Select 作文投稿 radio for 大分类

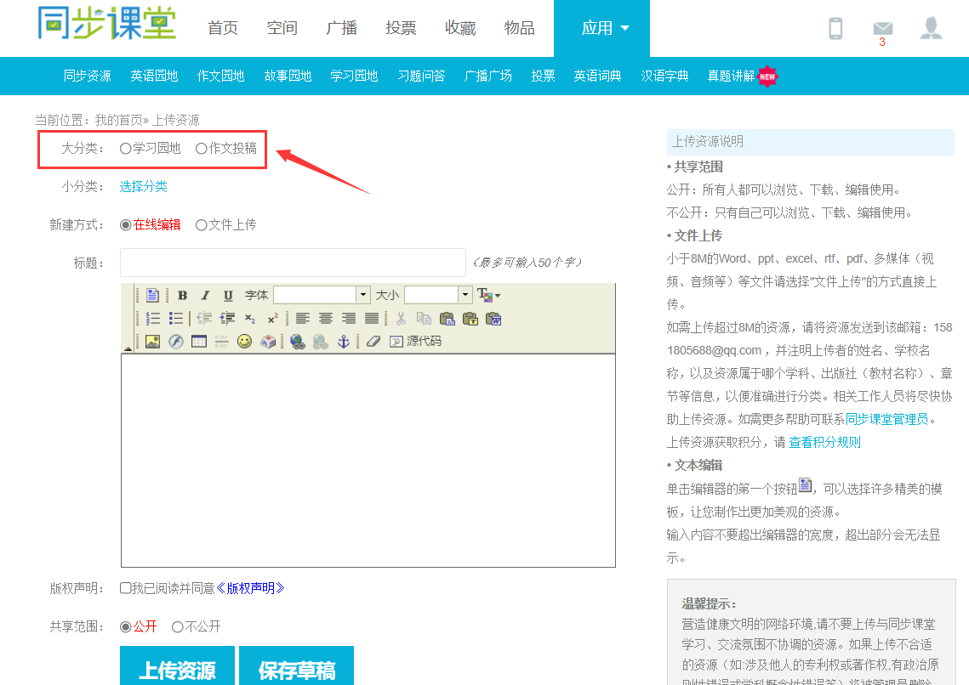tap(201, 149)
